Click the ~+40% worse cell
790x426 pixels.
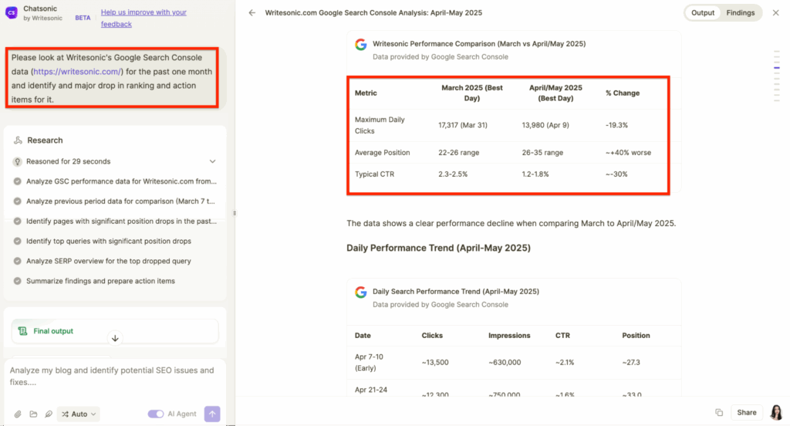628,152
